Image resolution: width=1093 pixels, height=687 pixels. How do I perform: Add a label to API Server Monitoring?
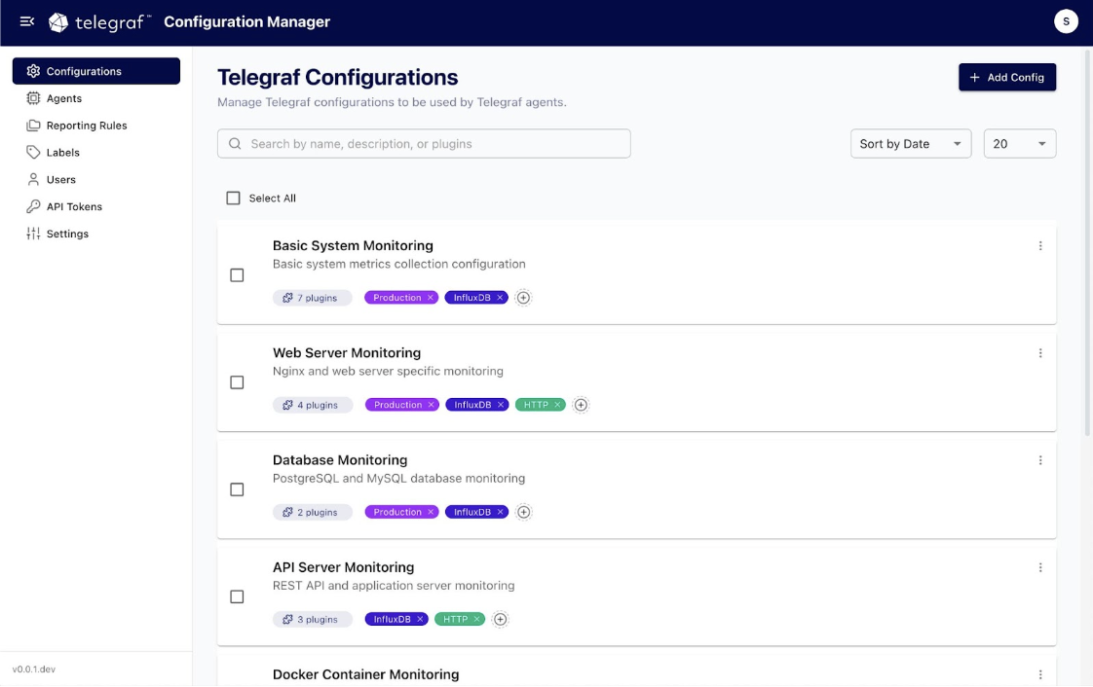coord(501,619)
